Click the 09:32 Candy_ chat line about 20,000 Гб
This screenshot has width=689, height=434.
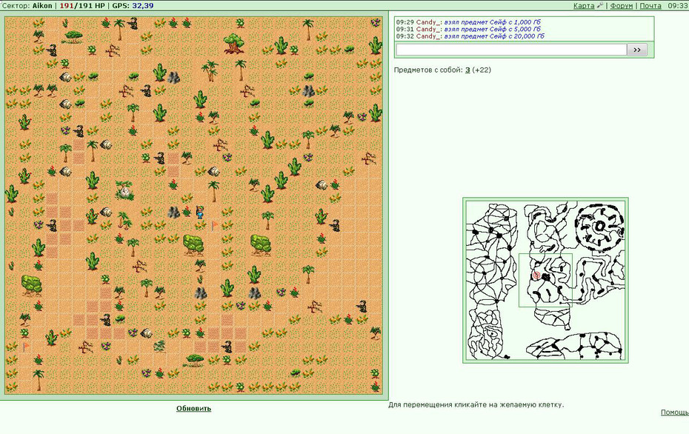pyautogui.click(x=470, y=36)
